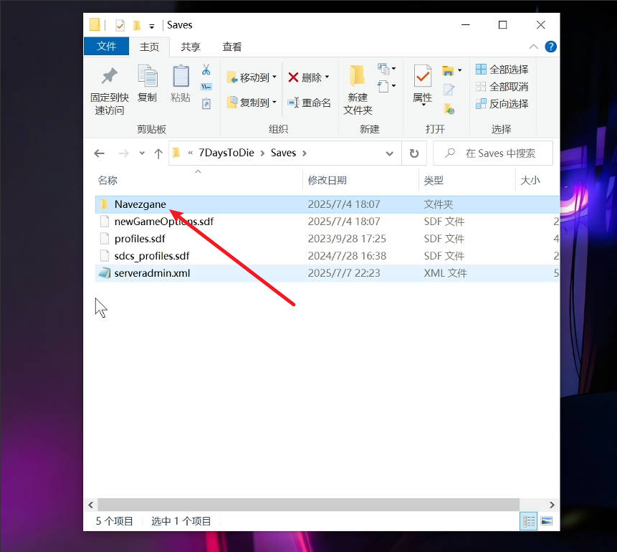Click Select None option
This screenshot has width=617, height=552.
point(502,85)
